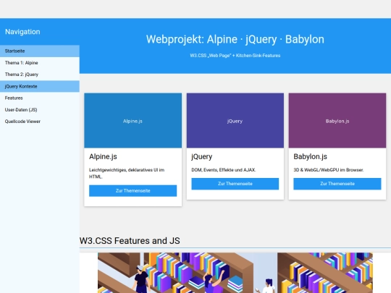Click the W3.CSS Features and JS heading
This screenshot has width=391, height=293.
point(130,241)
